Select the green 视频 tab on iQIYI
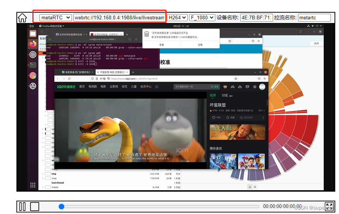The width and height of the screenshot is (339, 214). click(x=213, y=95)
